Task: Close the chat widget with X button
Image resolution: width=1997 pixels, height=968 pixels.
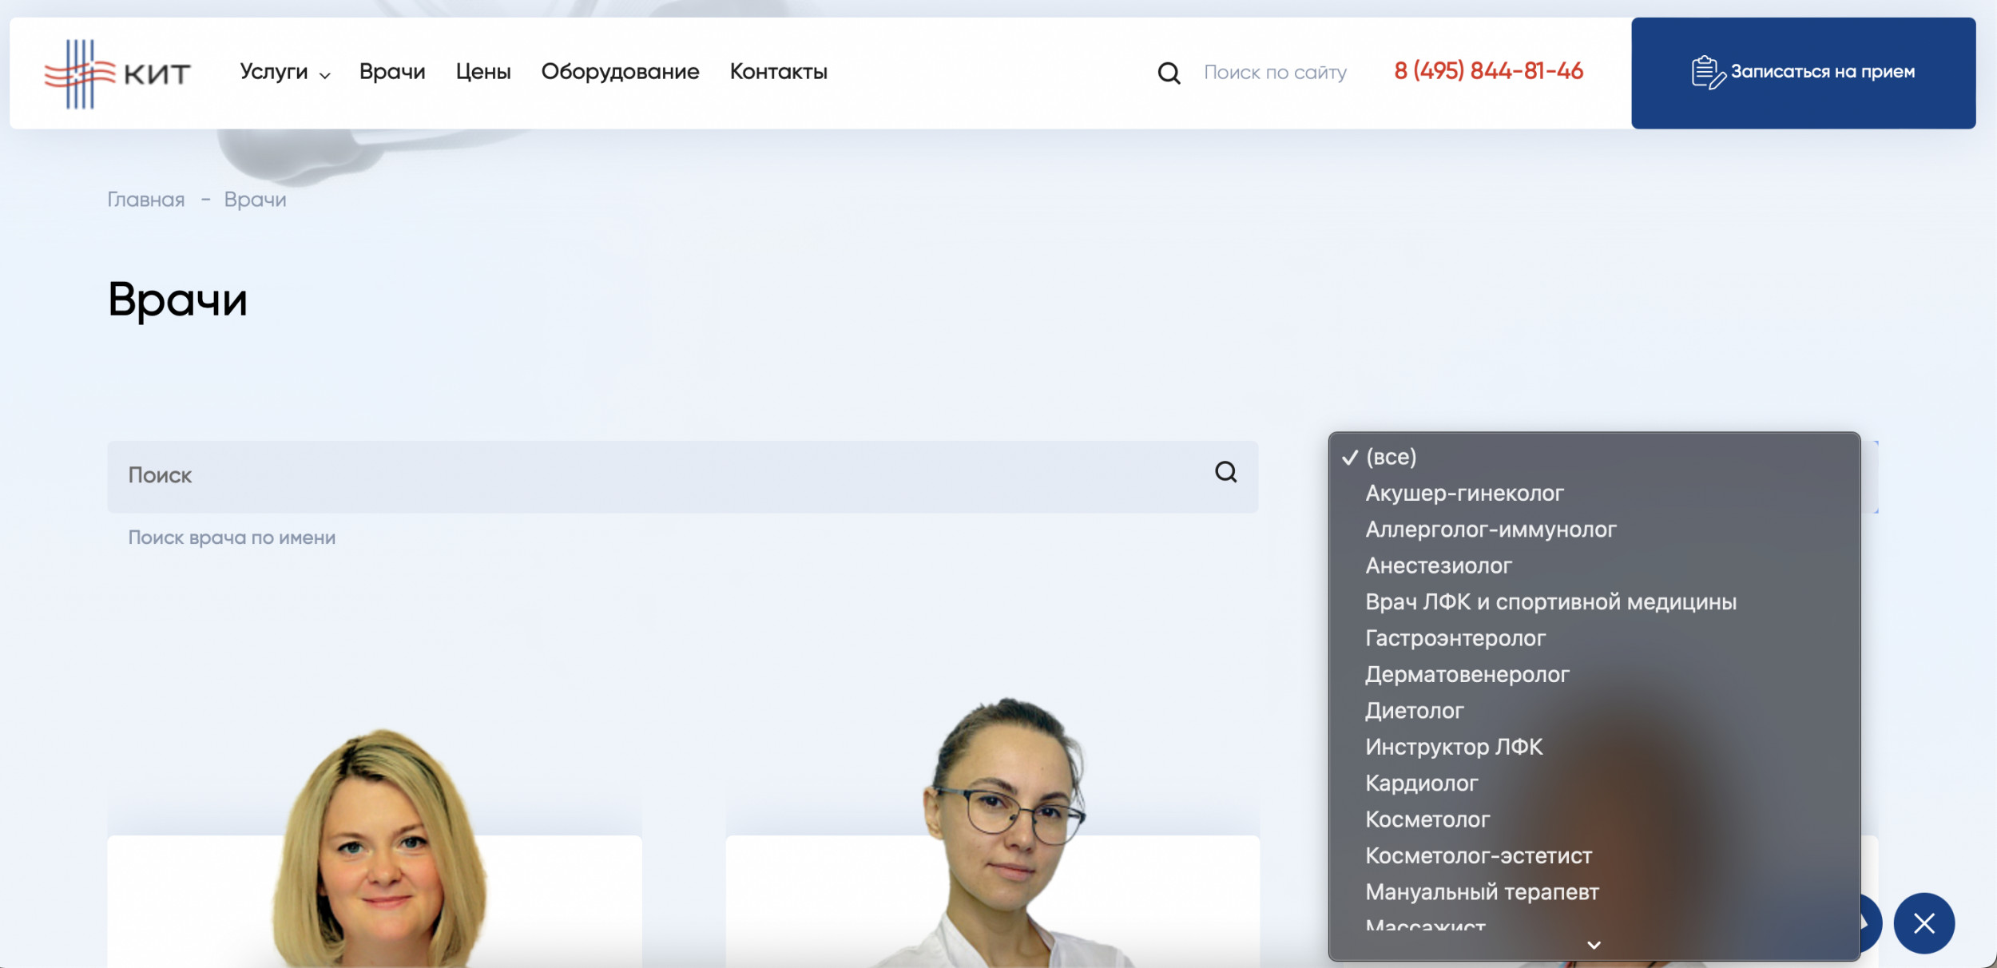Action: point(1924,923)
